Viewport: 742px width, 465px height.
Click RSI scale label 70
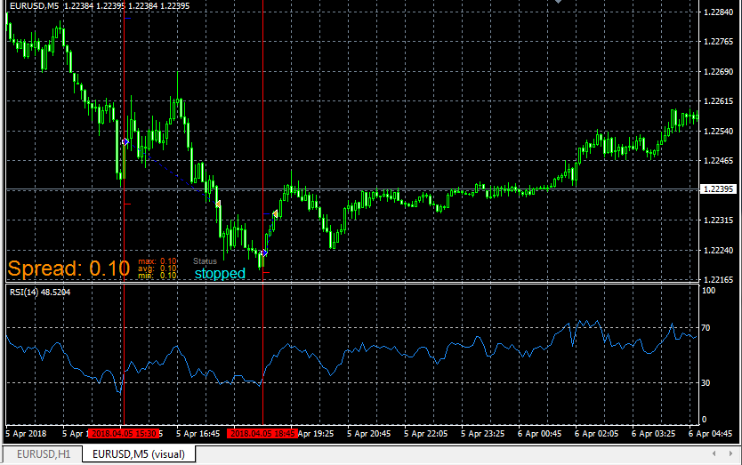[706, 328]
